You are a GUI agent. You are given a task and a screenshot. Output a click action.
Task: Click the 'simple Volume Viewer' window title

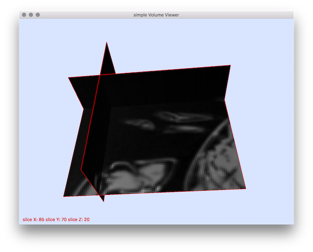[x=156, y=15]
